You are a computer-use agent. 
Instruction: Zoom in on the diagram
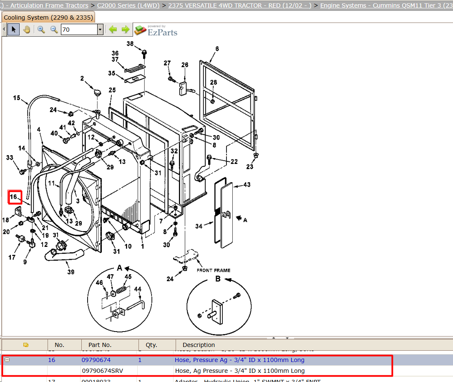coord(41,30)
